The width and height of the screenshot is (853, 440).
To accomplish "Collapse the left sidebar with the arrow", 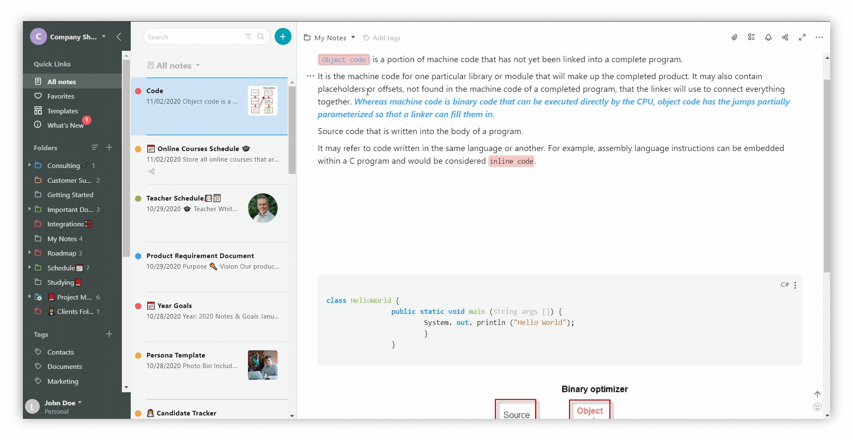I will tap(119, 37).
